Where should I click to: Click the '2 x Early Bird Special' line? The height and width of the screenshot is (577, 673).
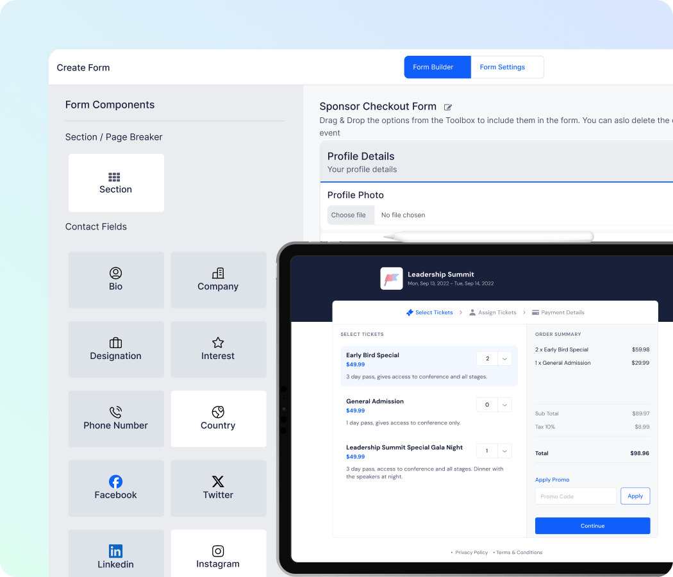pyautogui.click(x=561, y=349)
